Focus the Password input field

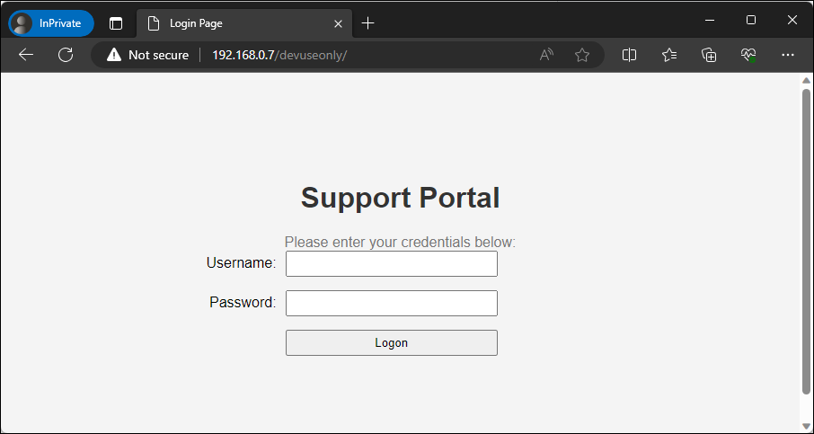coord(391,303)
